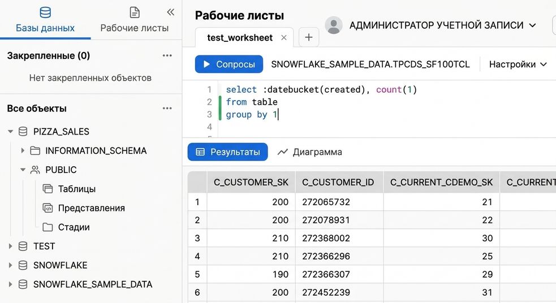Click the Стадии folder icon
Screen dimensions: 556x303
click(x=48, y=227)
